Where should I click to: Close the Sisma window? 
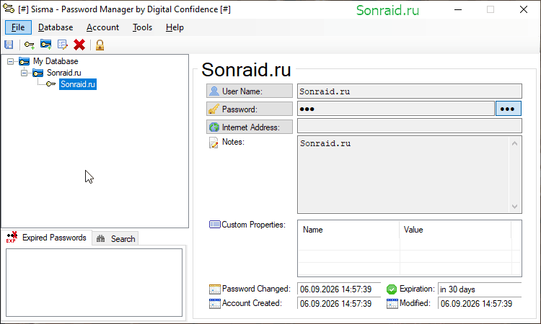tap(524, 9)
